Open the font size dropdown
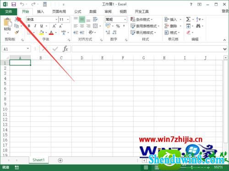The height and width of the screenshot is (171, 229). [x=68, y=20]
